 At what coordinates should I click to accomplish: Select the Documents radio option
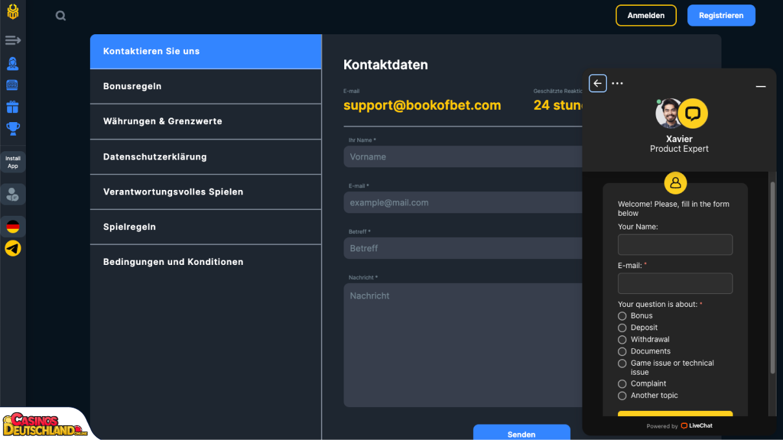623,351
